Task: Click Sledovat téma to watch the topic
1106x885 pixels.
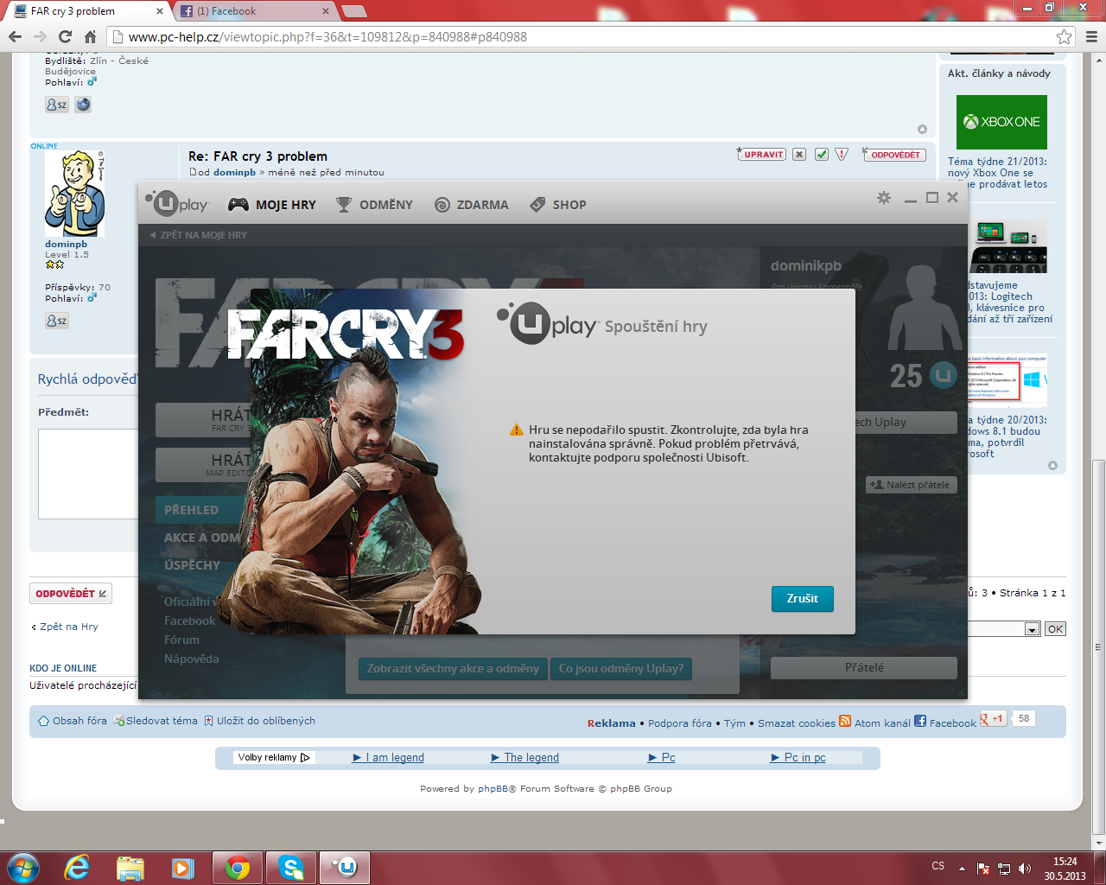Action: click(x=156, y=721)
